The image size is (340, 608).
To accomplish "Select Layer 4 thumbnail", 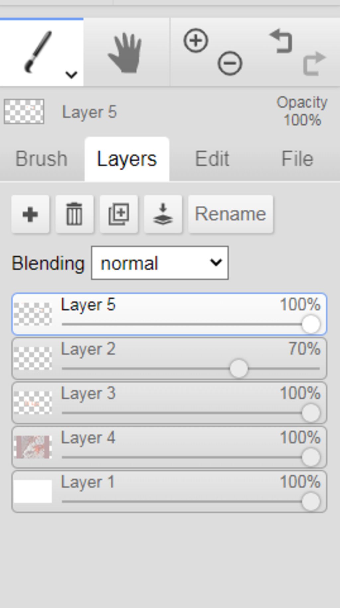I will (x=33, y=447).
